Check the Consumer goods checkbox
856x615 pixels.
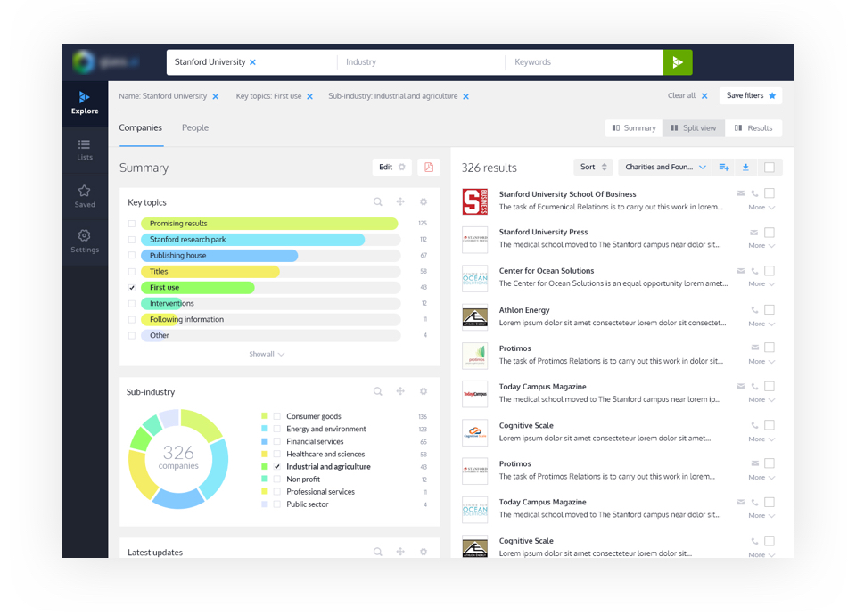tap(277, 416)
